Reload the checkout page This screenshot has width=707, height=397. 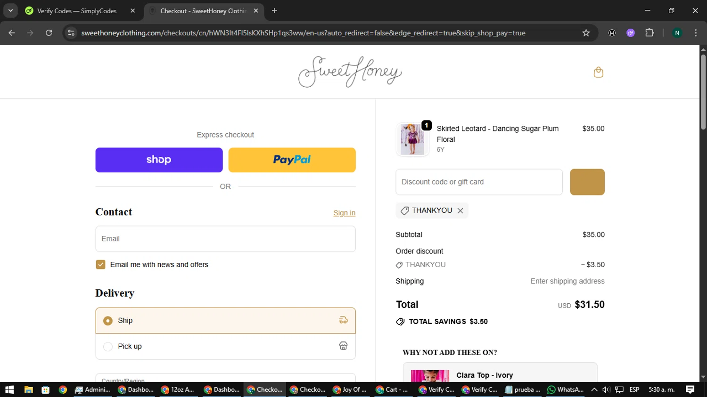[x=49, y=33]
